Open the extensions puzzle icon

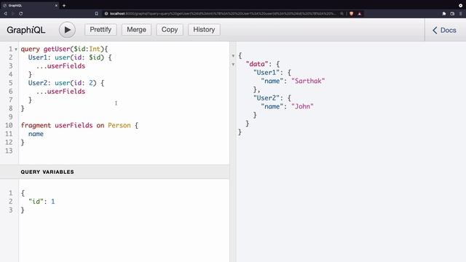tap(444, 14)
